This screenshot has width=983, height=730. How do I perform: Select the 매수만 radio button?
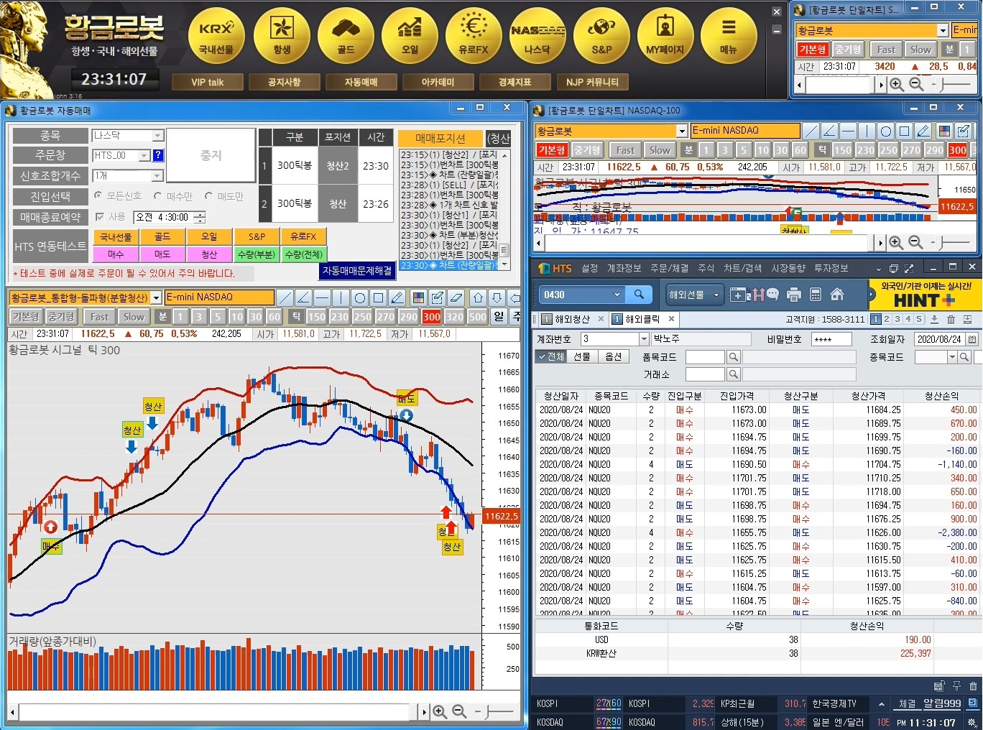[157, 195]
